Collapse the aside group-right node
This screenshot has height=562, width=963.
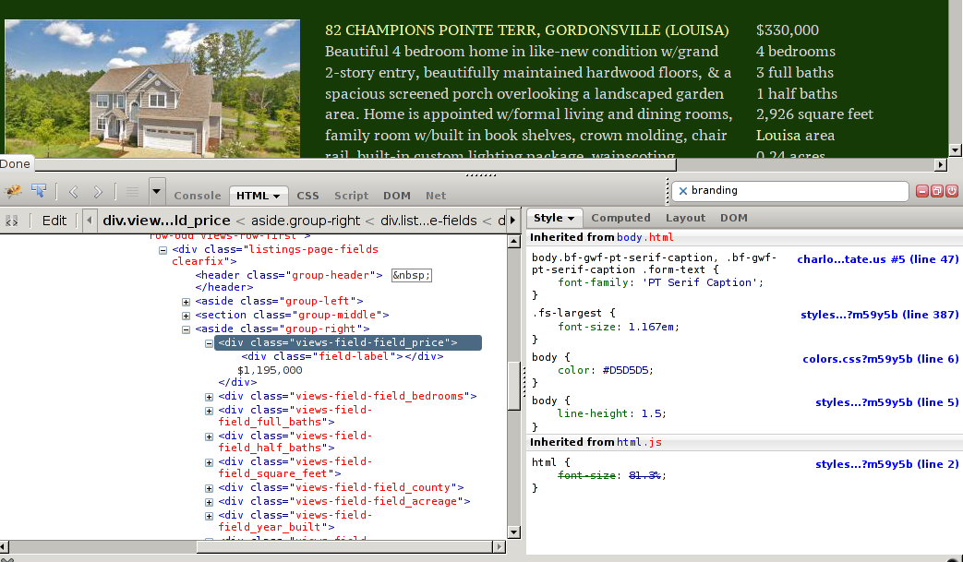coord(186,329)
